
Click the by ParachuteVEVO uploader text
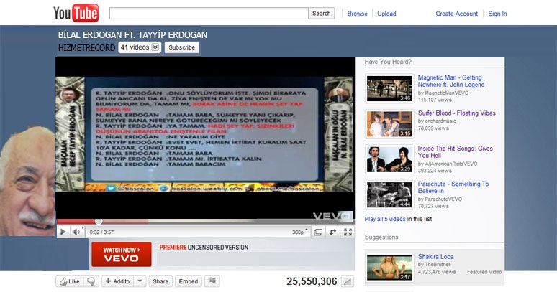click(440, 199)
